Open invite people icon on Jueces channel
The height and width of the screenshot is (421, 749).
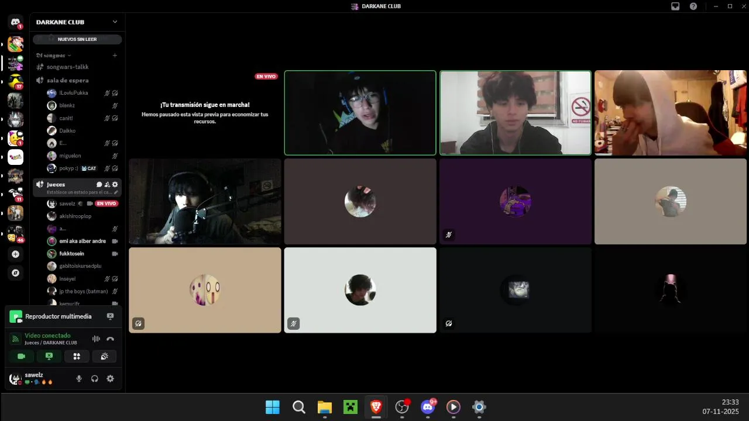107,185
